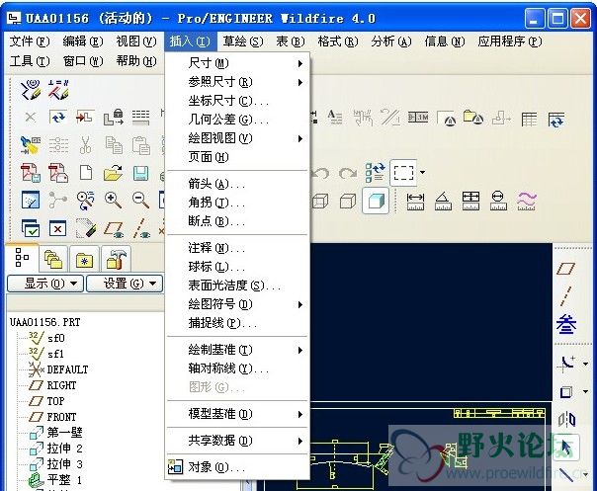
Task: Choose 表面光洁度(S)... menu entry
Action: pos(237,286)
